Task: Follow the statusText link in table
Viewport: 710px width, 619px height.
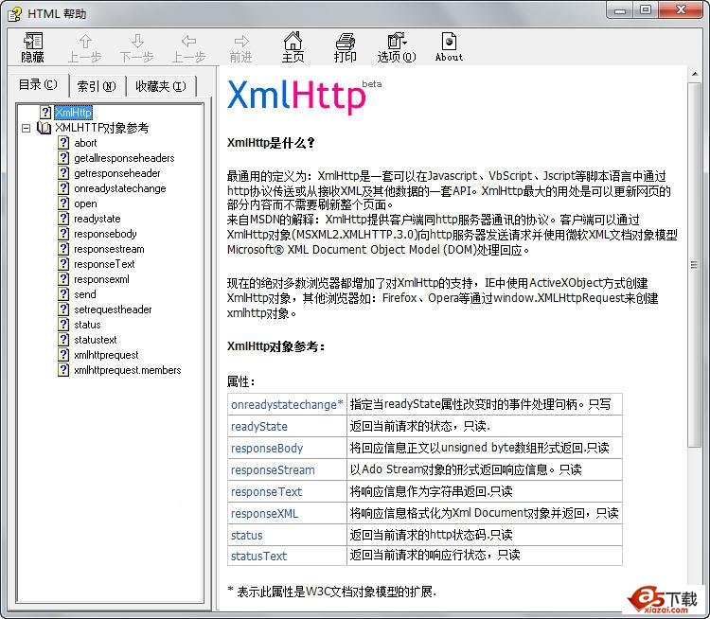Action: coord(258,556)
